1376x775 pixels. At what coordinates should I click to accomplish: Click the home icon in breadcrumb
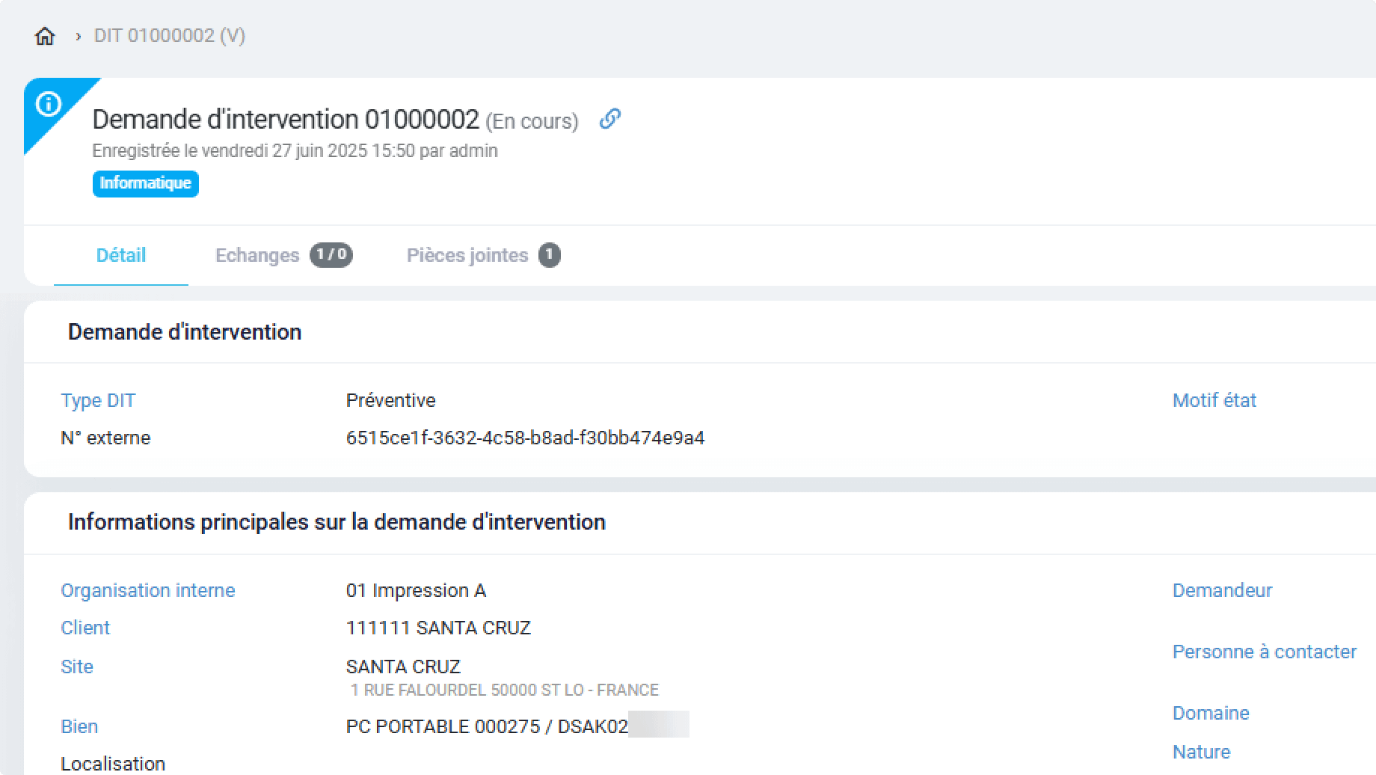pos(45,36)
